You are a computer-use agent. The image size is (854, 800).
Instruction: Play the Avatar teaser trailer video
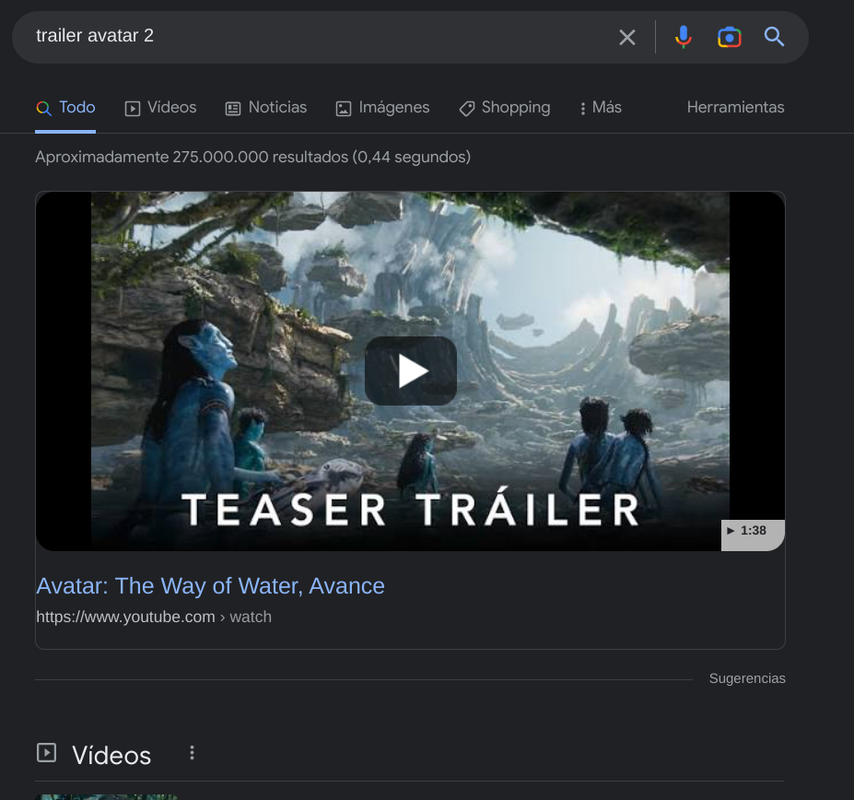[411, 371]
